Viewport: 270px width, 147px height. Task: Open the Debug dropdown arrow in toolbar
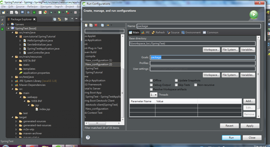coord(55,12)
